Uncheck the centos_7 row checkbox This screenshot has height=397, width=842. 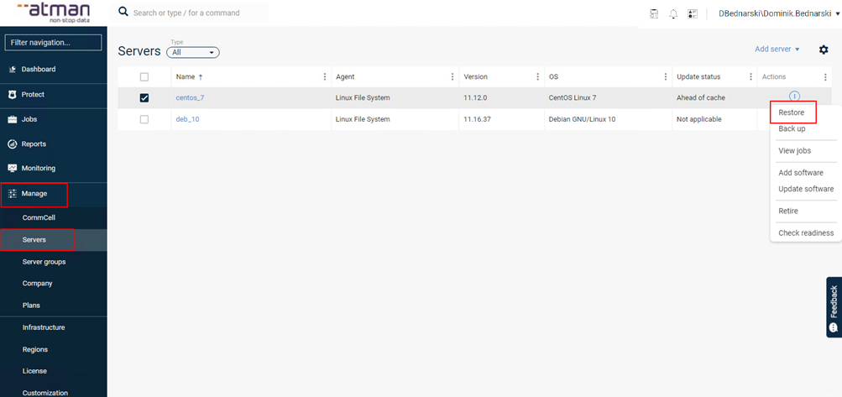point(144,97)
